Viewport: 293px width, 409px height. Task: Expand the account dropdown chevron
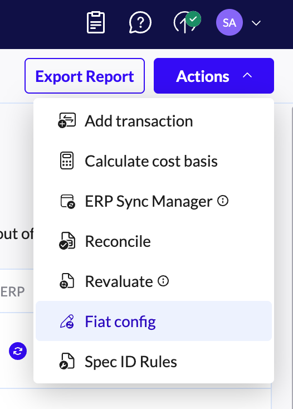point(256,23)
